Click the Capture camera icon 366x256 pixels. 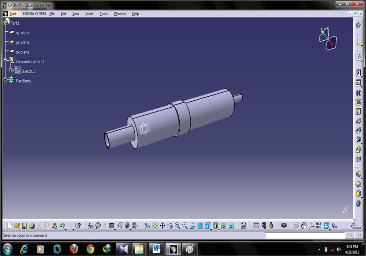[284, 226]
